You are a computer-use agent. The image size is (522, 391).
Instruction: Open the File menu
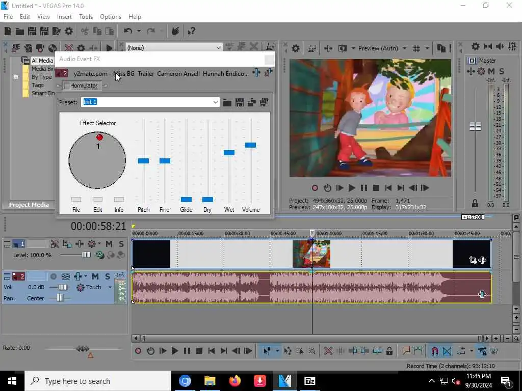8,17
